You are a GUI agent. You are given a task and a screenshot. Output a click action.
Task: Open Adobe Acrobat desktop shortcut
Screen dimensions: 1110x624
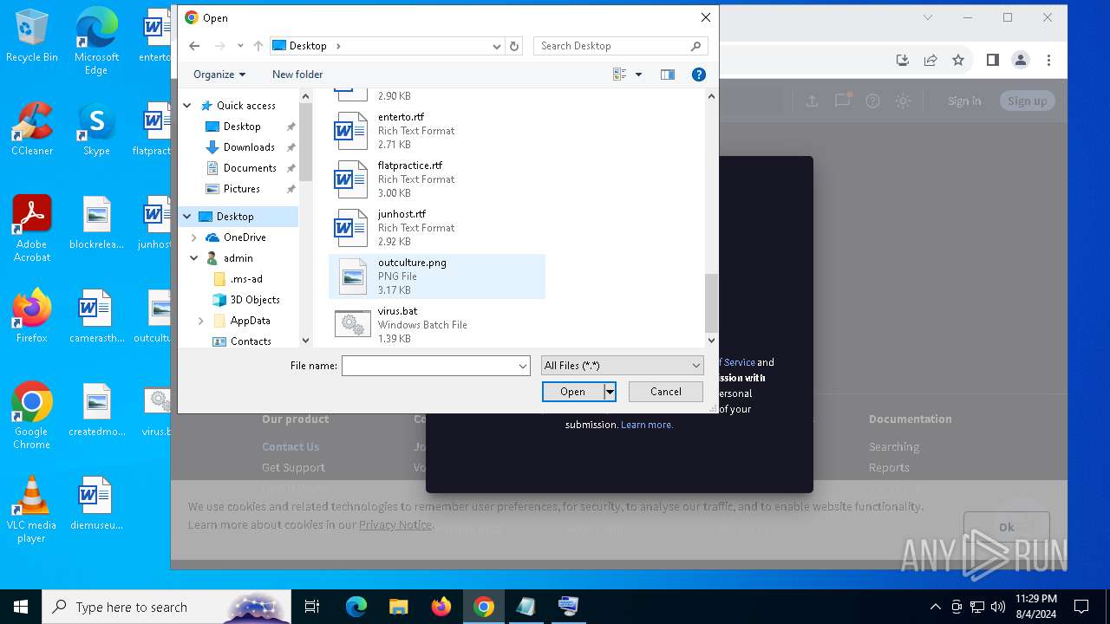pos(32,229)
